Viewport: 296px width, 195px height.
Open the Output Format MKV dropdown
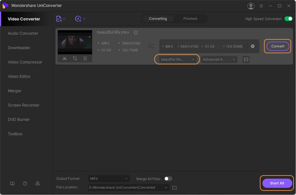click(x=109, y=179)
